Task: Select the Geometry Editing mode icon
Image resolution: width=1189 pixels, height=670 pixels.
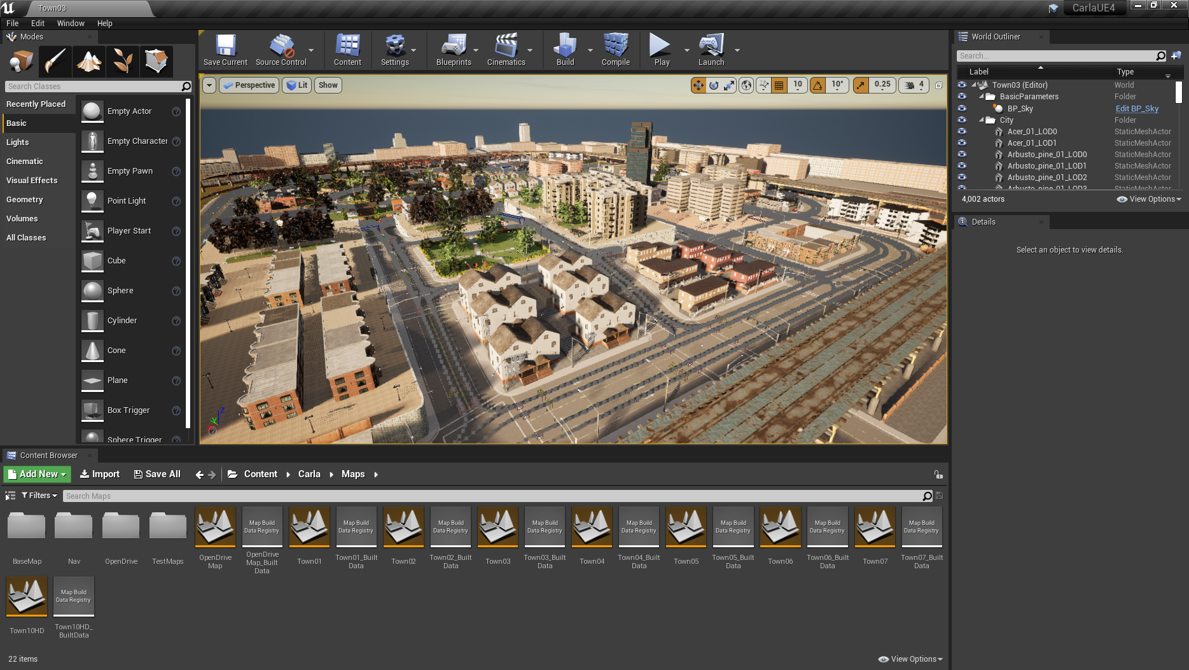Action: (156, 61)
